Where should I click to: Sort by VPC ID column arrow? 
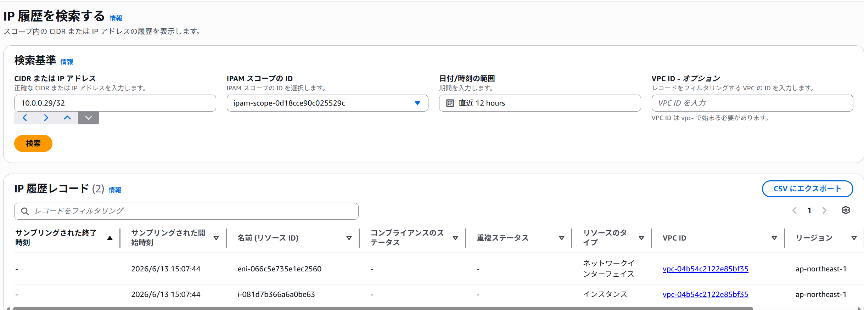[774, 238]
